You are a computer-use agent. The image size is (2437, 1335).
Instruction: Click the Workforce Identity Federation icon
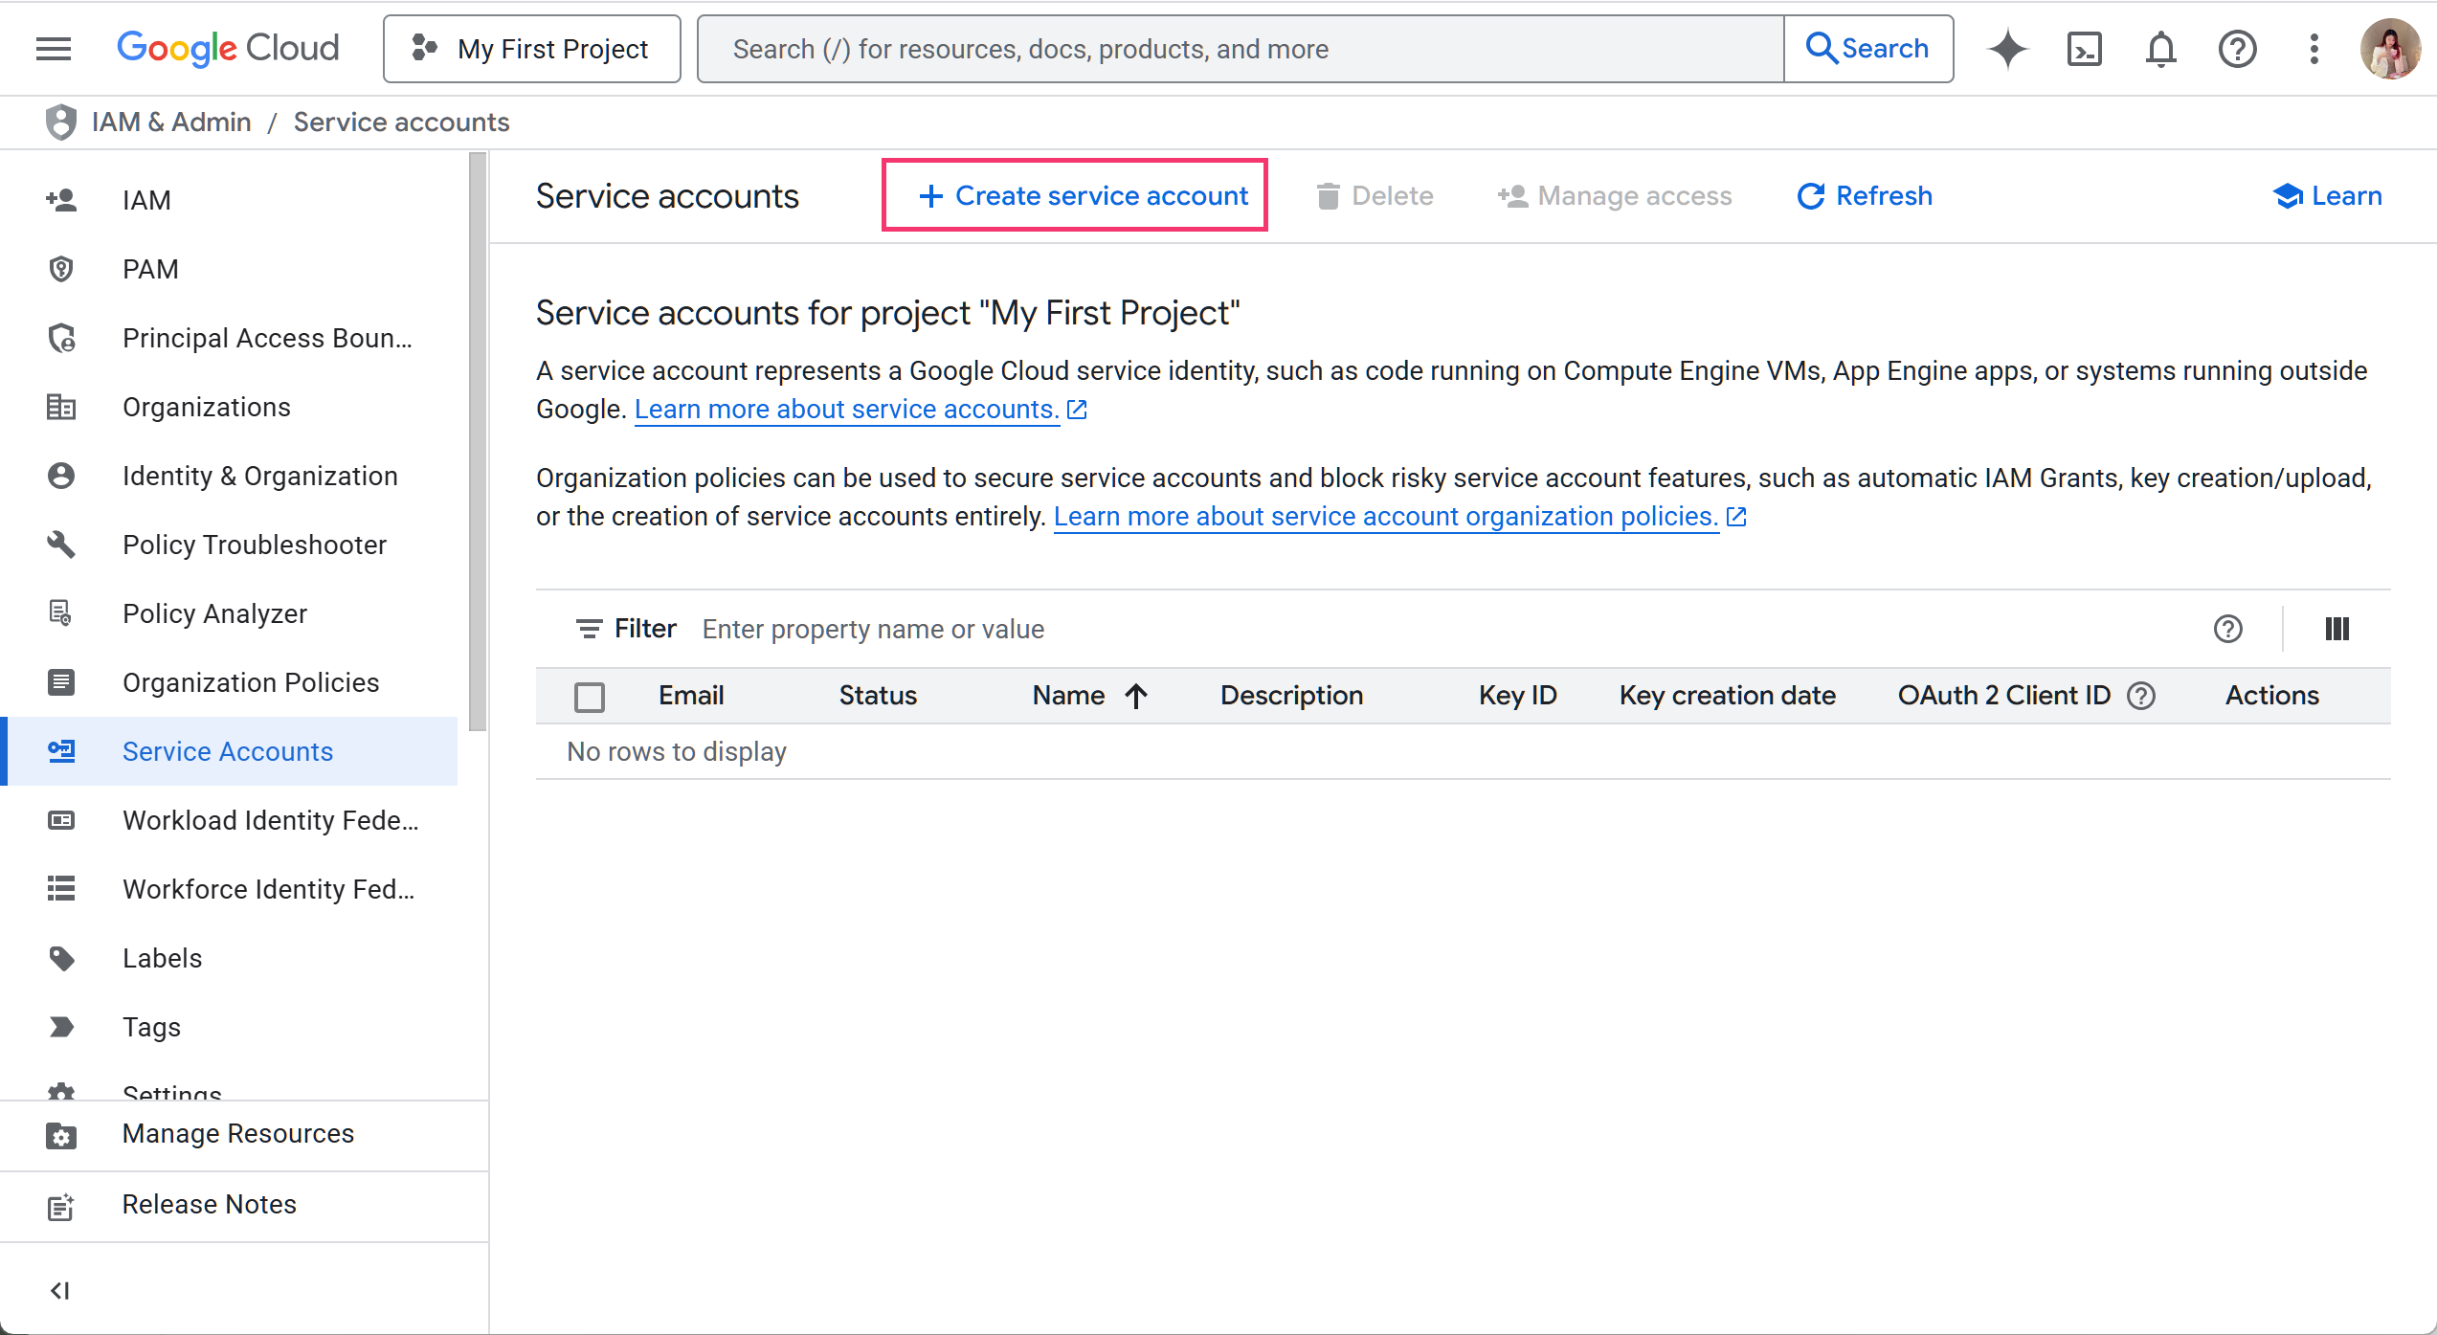(x=61, y=889)
